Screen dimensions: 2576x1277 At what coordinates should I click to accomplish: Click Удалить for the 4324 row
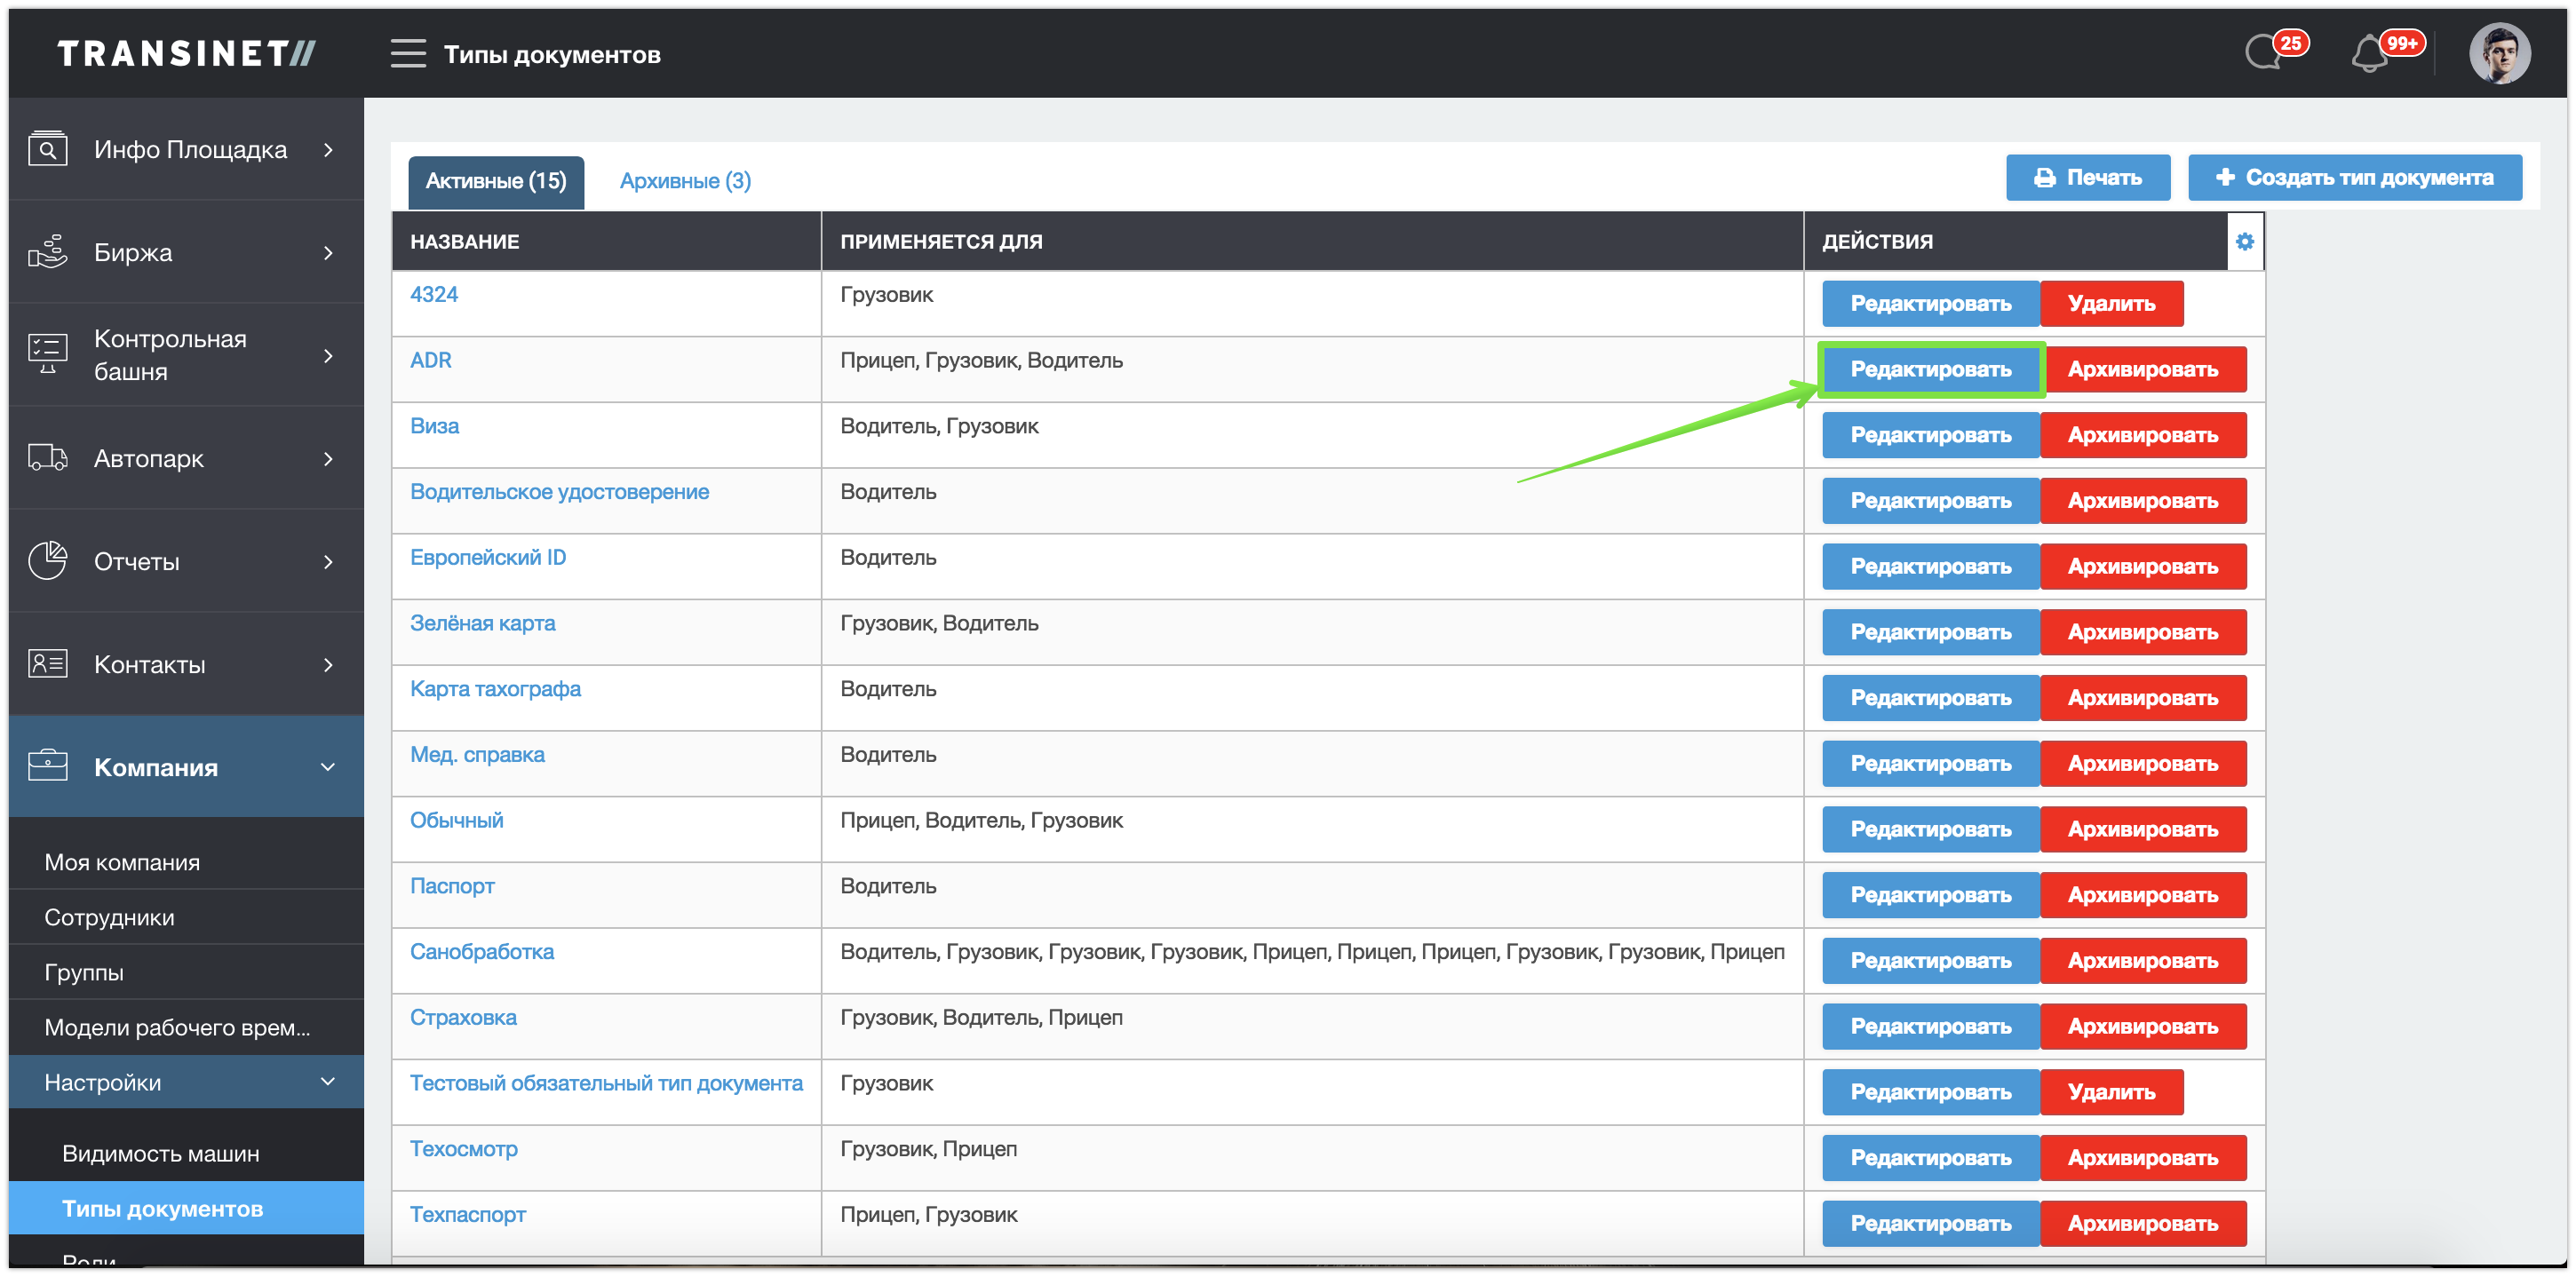(x=2111, y=304)
